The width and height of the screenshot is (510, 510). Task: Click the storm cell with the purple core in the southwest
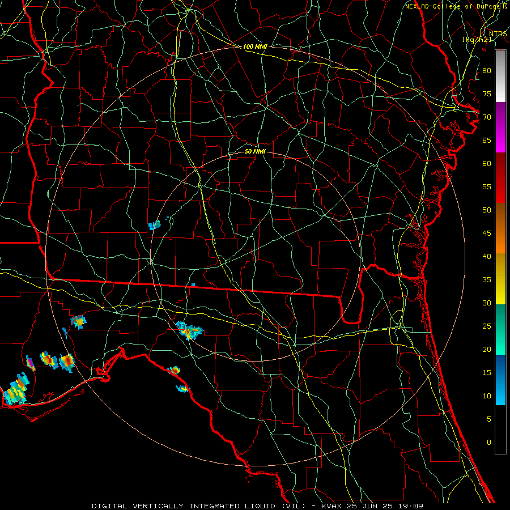pyautogui.click(x=31, y=363)
